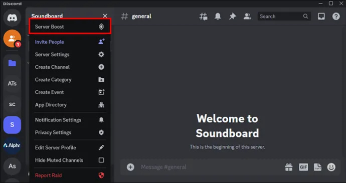This screenshot has width=346, height=183.
Task: Open Privacy Settings
Action: pyautogui.click(x=70, y=132)
